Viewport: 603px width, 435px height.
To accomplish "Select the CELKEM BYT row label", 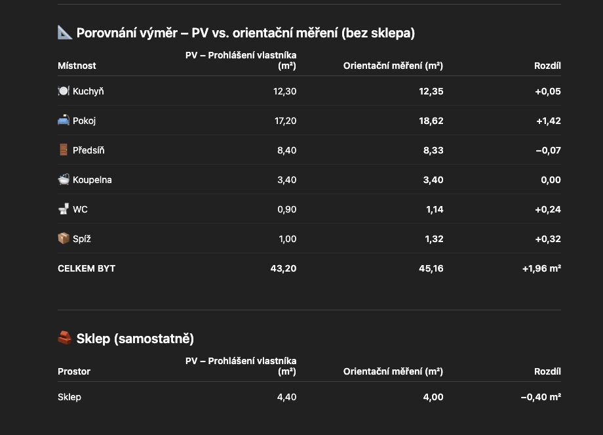I will [87, 268].
